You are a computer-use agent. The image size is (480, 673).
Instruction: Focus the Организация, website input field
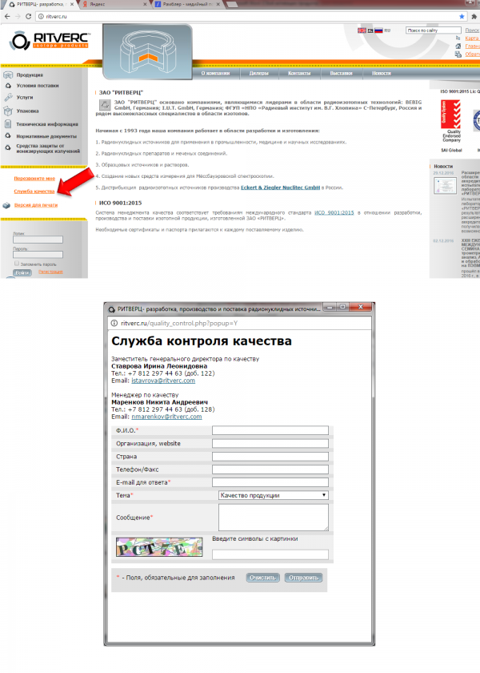point(270,443)
